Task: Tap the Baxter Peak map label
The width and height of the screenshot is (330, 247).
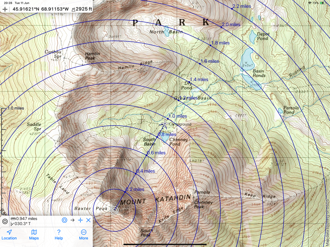Action: tap(91, 208)
